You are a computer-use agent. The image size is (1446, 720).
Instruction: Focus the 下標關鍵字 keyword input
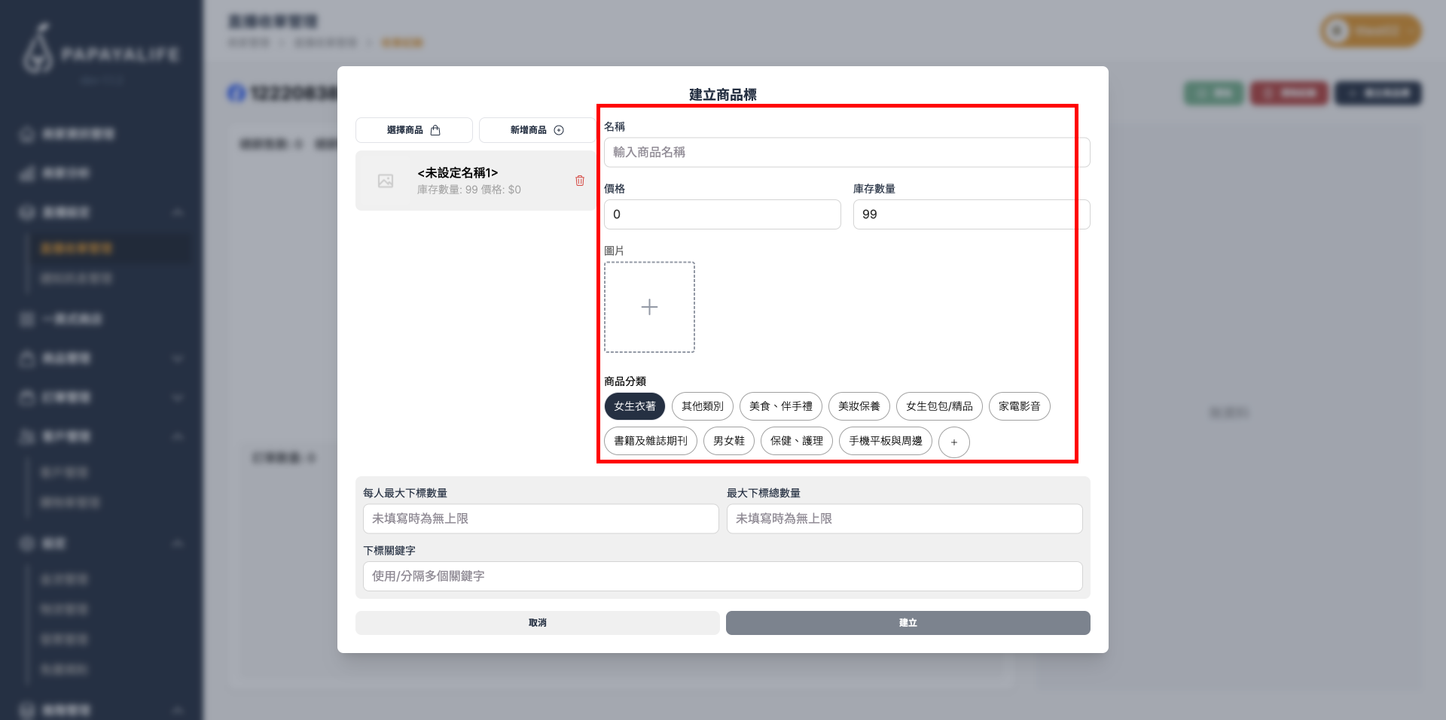click(x=722, y=576)
